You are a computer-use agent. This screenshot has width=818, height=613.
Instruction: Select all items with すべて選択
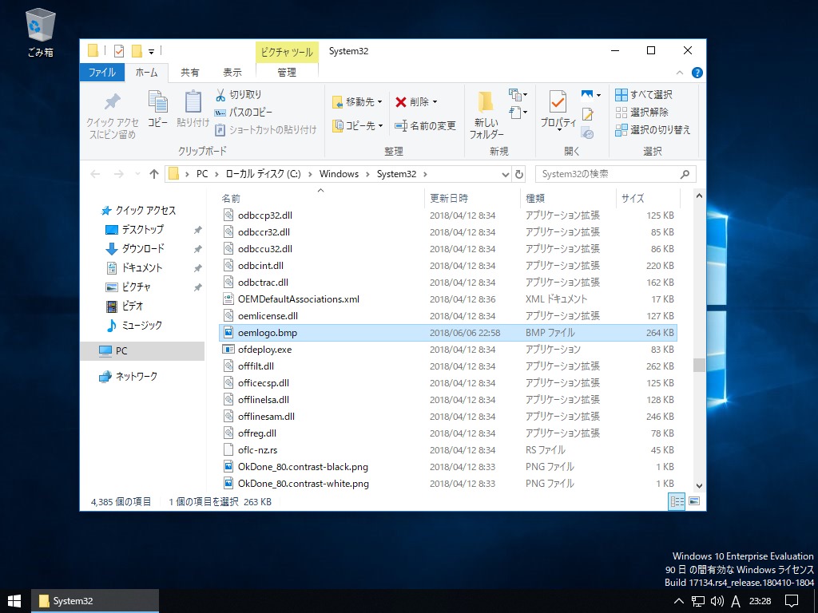click(647, 93)
